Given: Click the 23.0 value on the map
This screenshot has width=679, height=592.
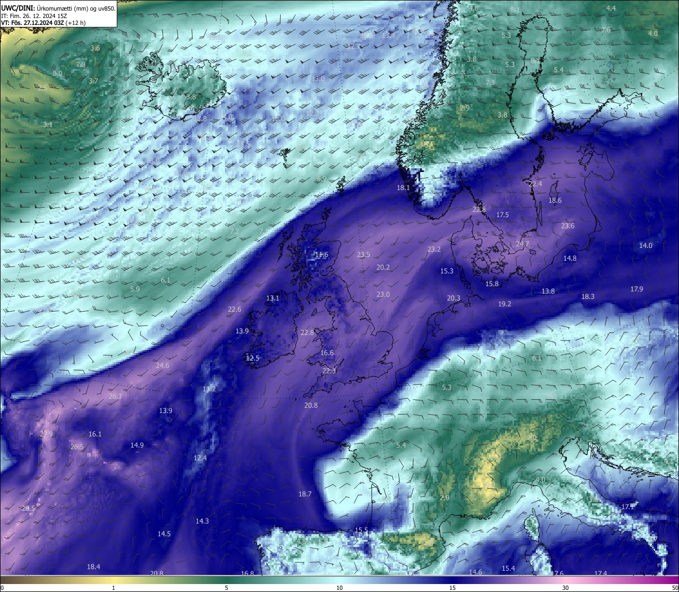Looking at the screenshot, I should tap(383, 294).
